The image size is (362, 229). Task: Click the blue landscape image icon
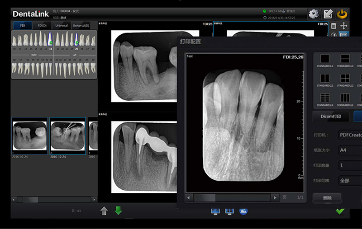243,211
